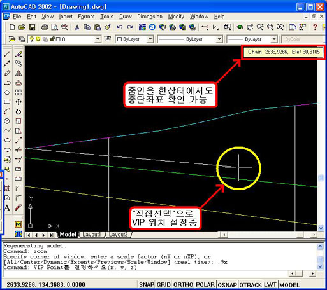
Task: Cut selection with scissors icon
Action: pos(77,27)
